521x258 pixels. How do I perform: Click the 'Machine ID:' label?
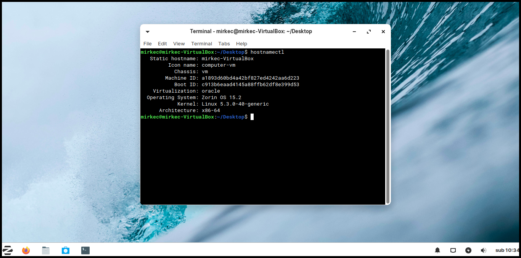point(182,78)
